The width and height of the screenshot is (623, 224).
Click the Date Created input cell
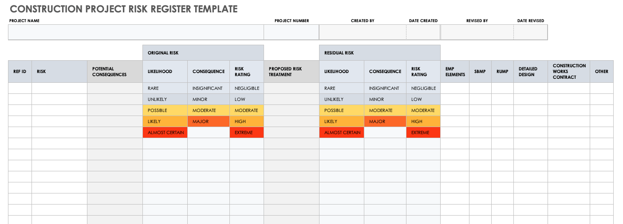(x=423, y=32)
